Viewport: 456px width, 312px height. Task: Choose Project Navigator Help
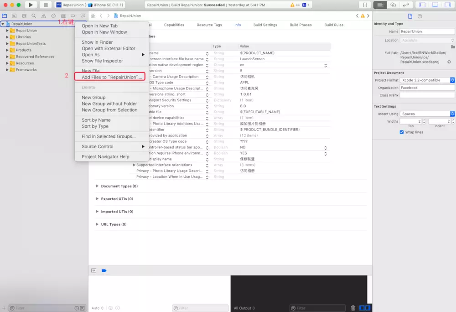coord(105,157)
